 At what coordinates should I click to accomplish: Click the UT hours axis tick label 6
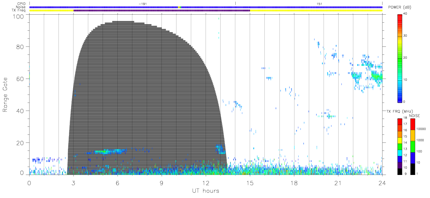(118, 183)
